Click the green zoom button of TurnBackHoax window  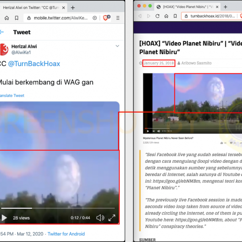150,6
